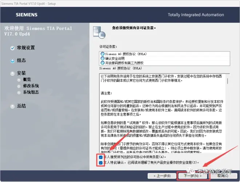
Task: Select 总结 step in sidebar
Action: [21, 106]
